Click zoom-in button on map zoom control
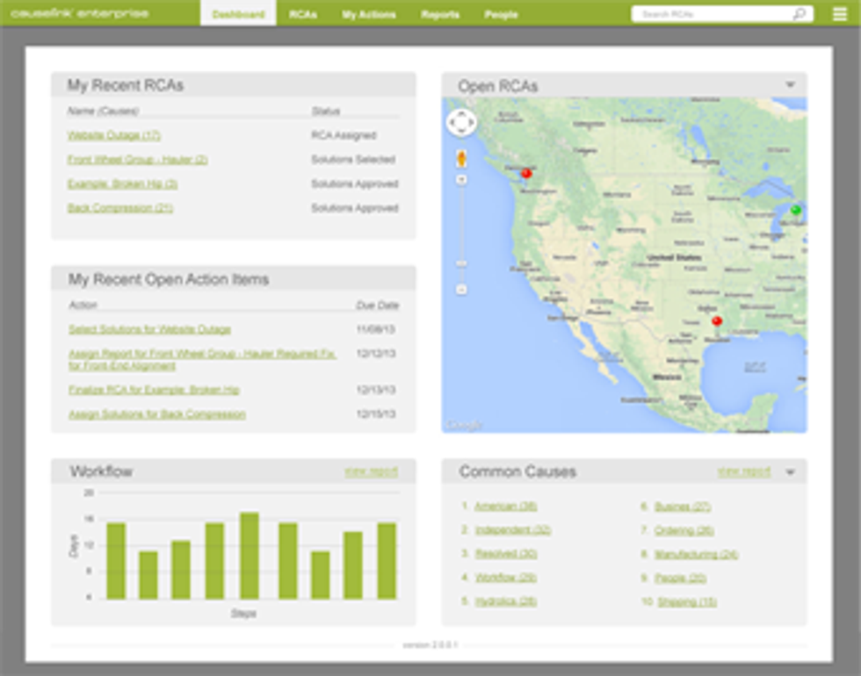This screenshot has width=861, height=676. point(461,179)
